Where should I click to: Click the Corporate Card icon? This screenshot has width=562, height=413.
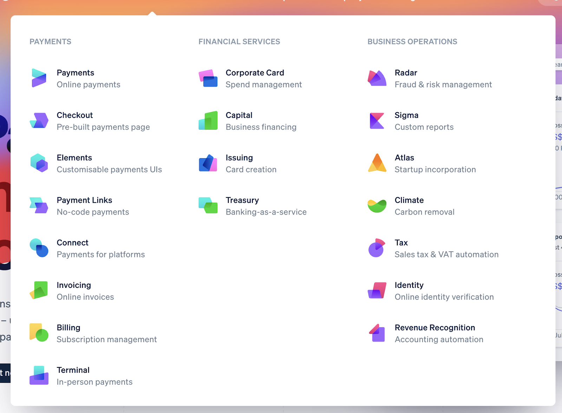click(x=208, y=78)
